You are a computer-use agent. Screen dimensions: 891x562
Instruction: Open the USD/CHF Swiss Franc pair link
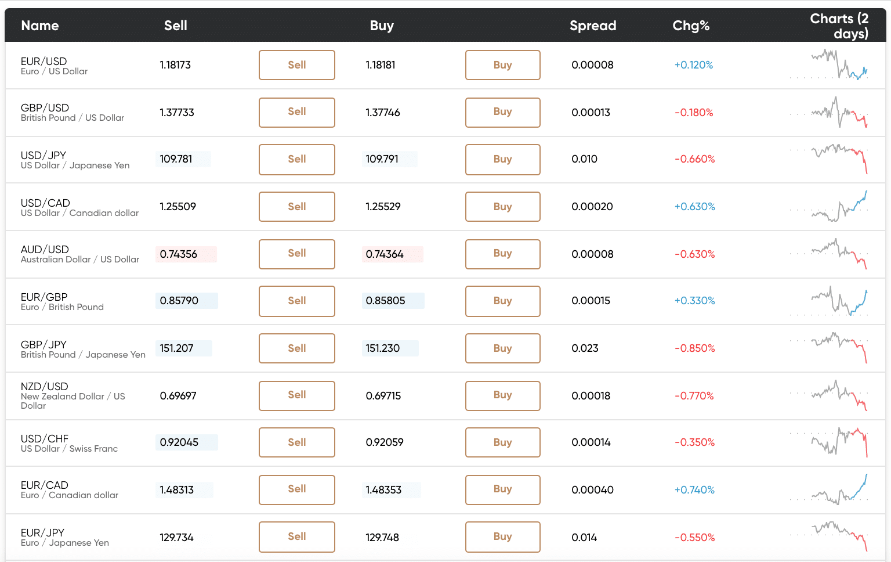45,438
